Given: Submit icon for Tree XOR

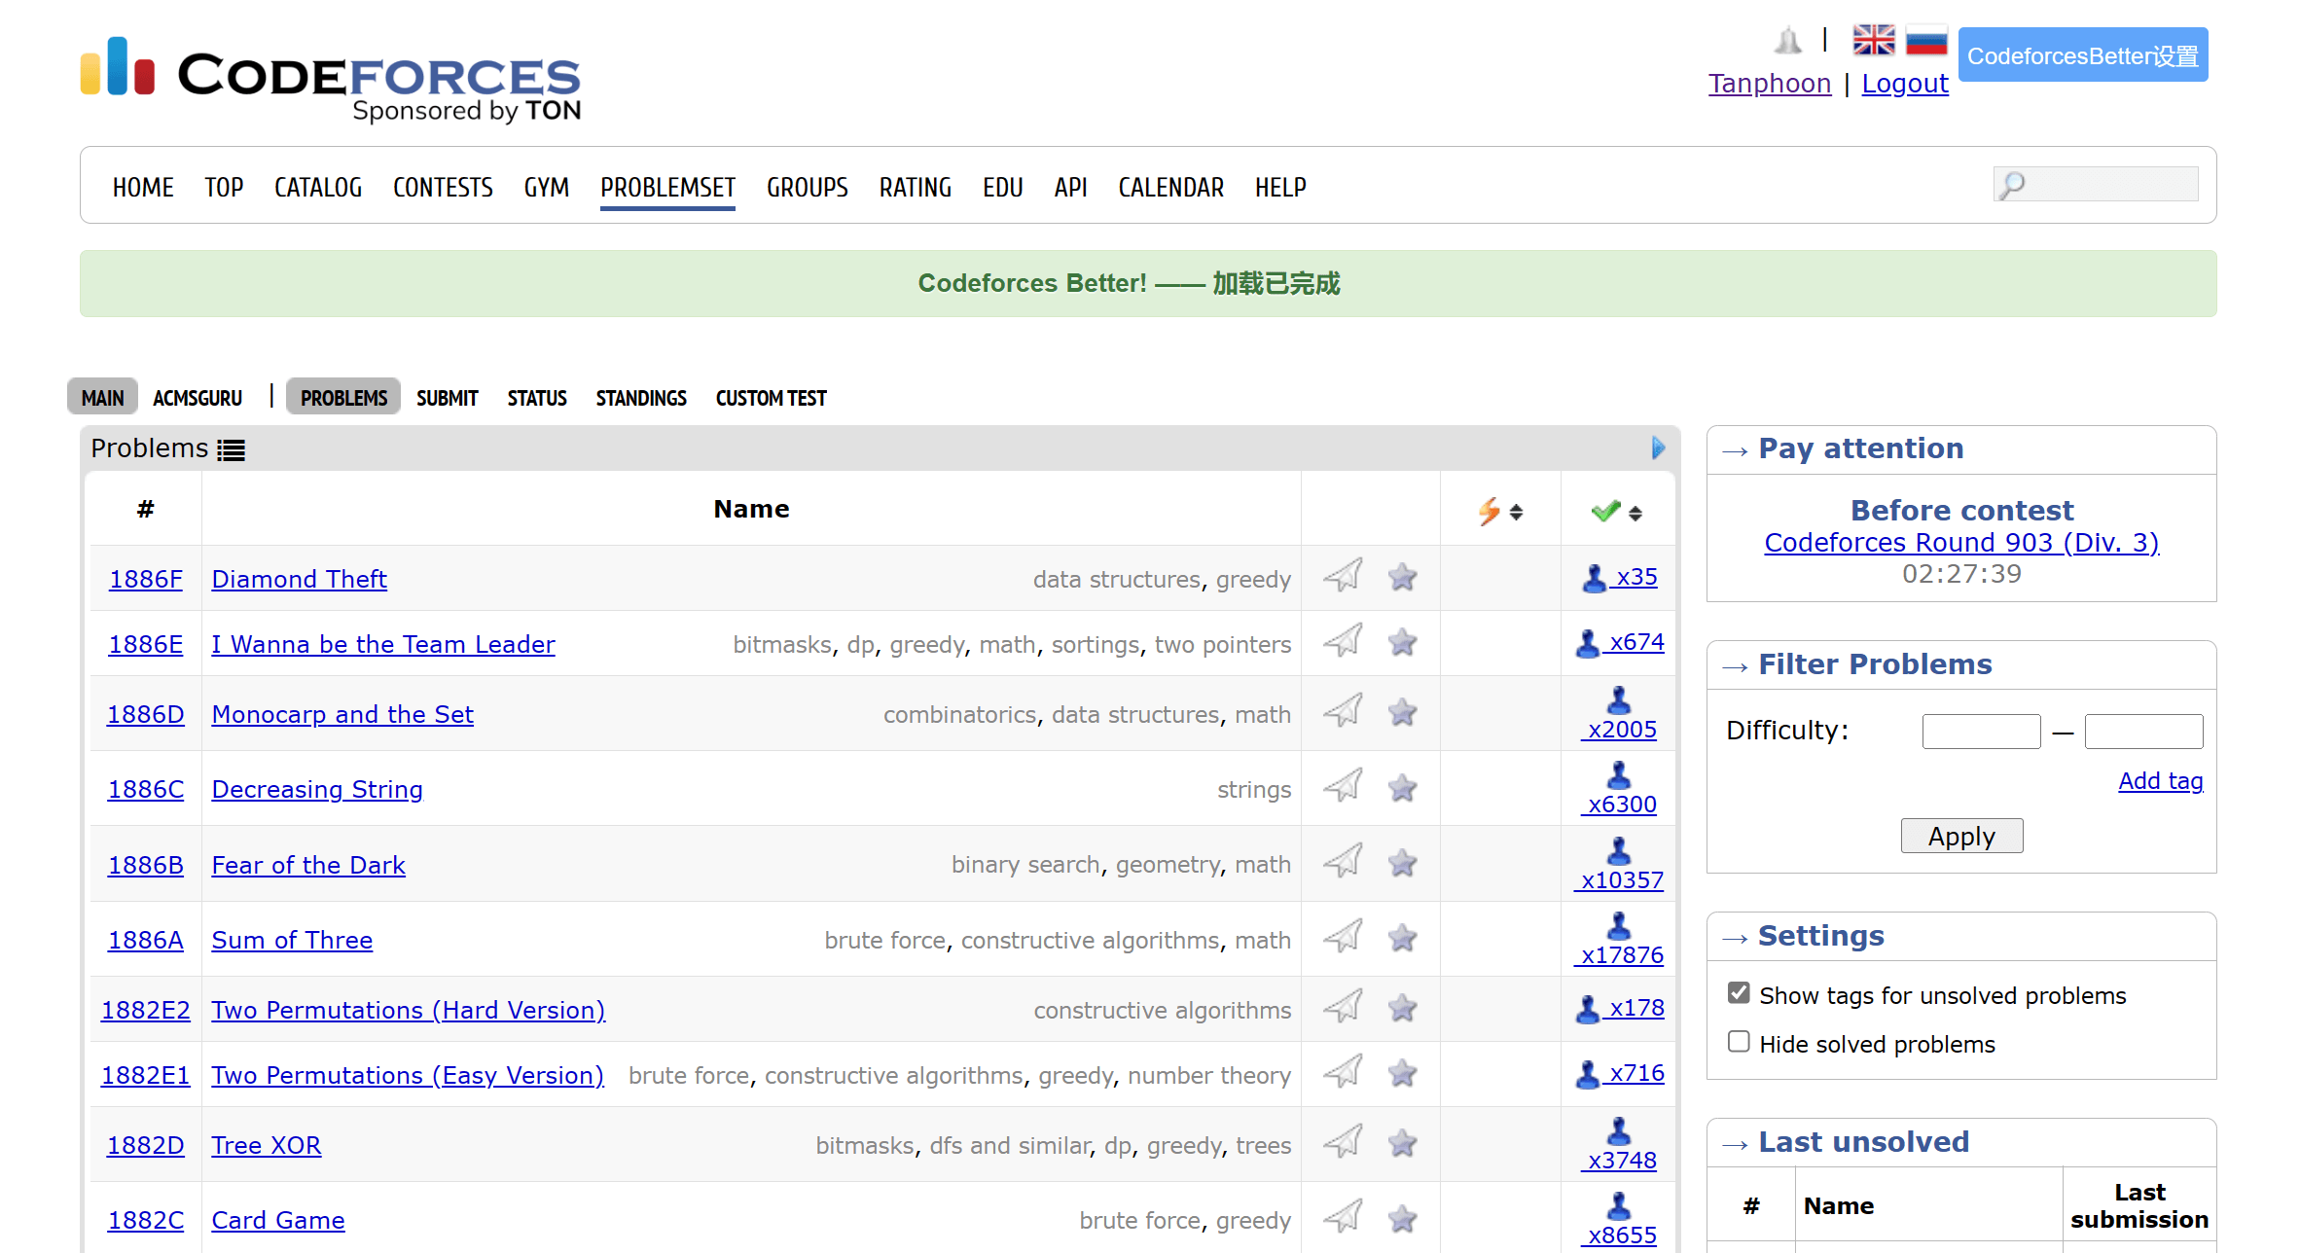Looking at the screenshot, I should (x=1343, y=1142).
